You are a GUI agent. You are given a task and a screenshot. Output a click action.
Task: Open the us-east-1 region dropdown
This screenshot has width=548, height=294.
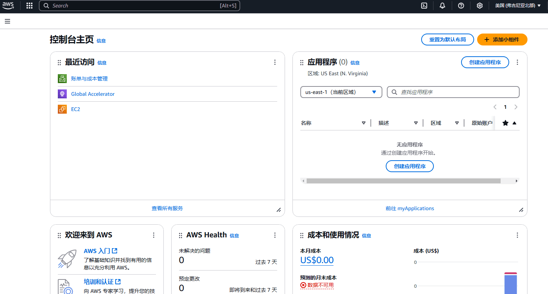coord(341,92)
